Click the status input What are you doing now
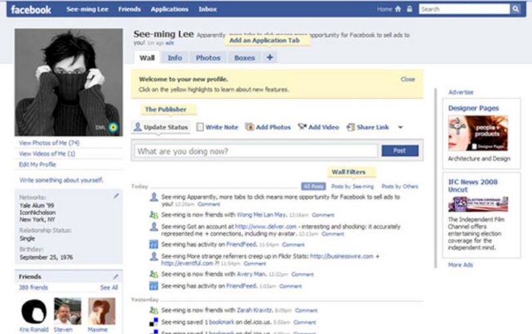This screenshot has width=532, height=334. tap(256, 151)
